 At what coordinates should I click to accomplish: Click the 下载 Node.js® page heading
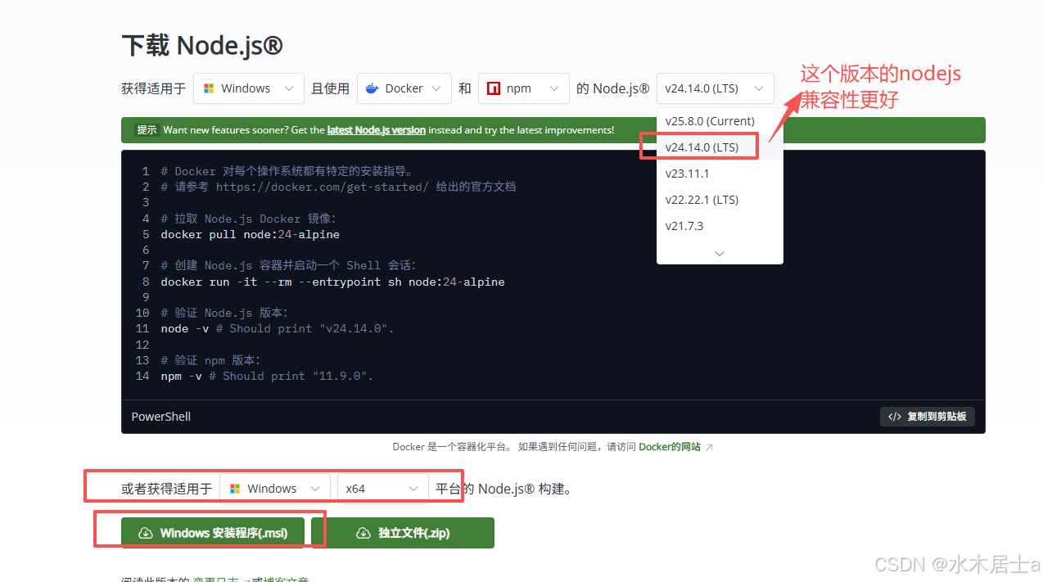pos(202,45)
